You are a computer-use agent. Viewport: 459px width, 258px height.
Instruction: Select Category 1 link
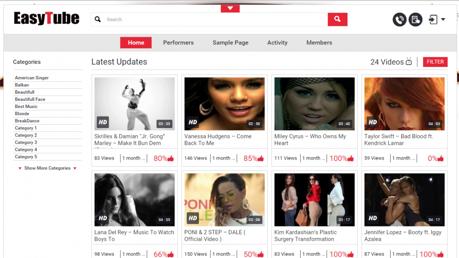tap(26, 128)
